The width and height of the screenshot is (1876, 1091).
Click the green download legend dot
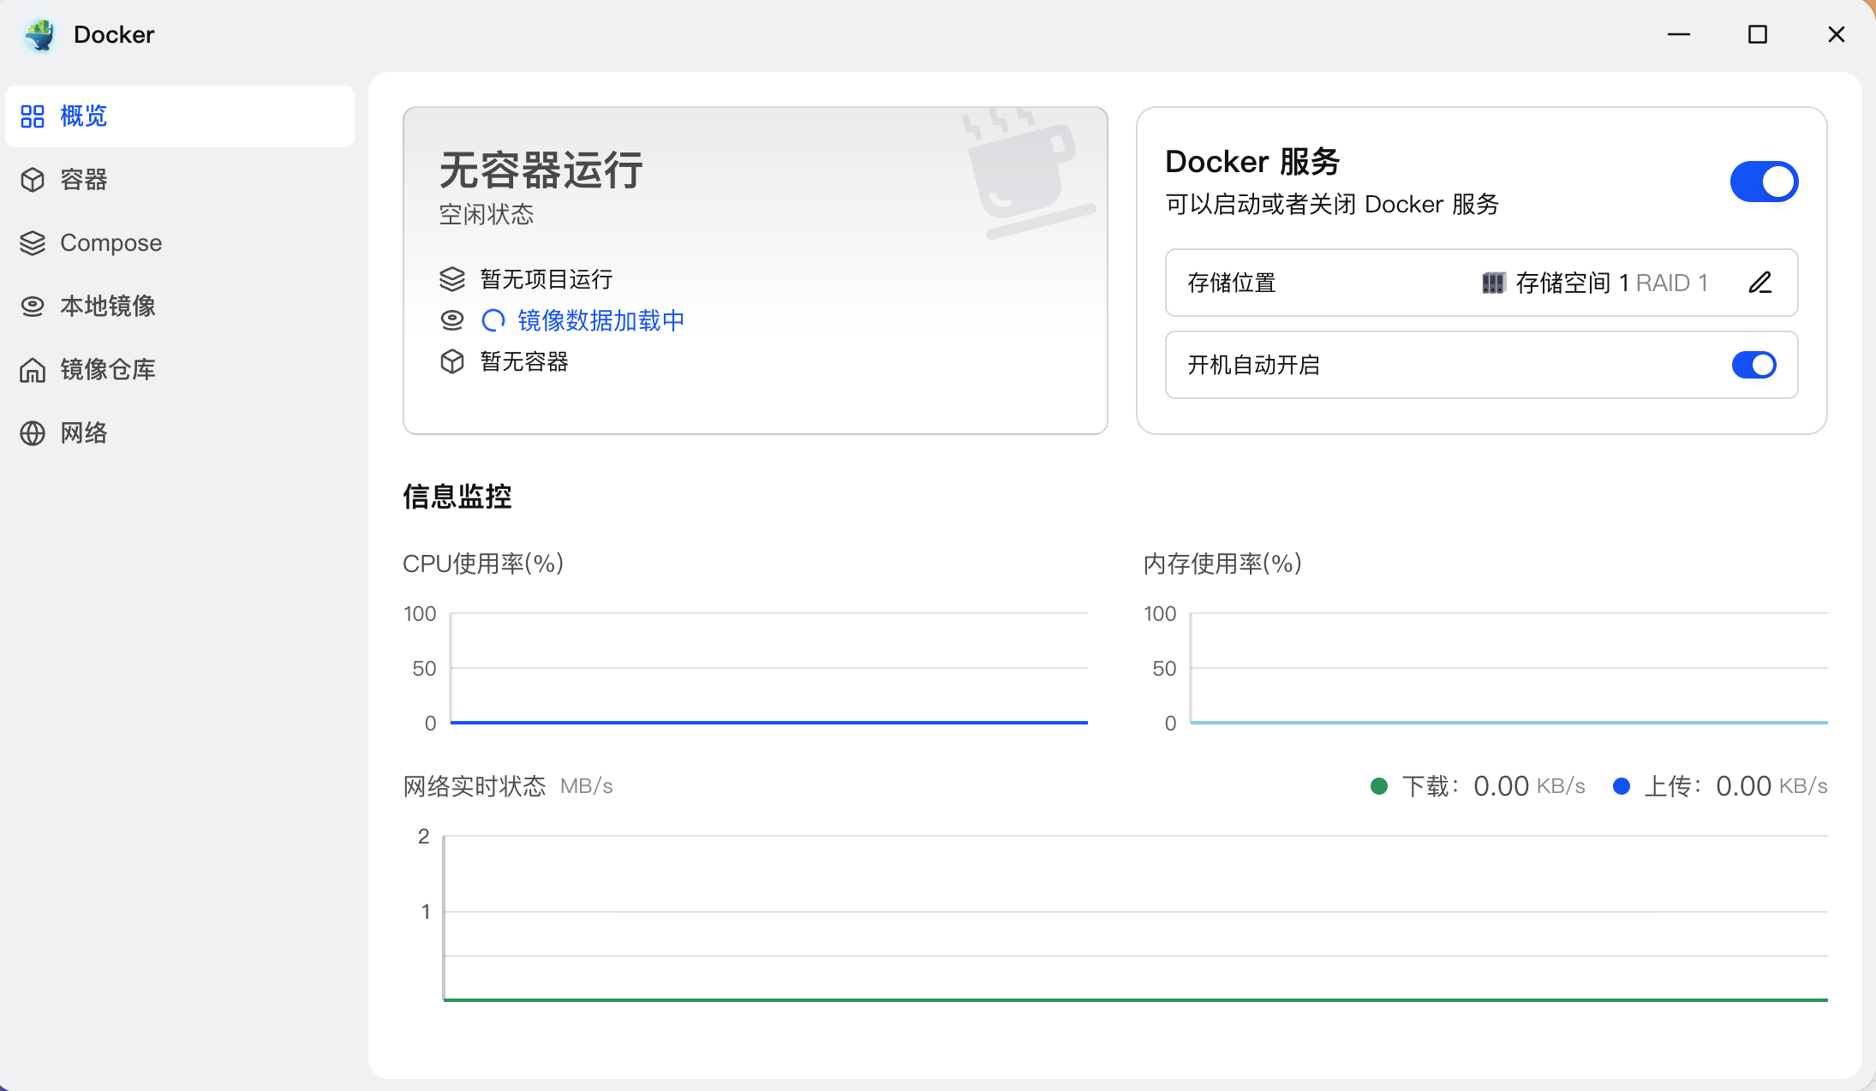[x=1379, y=786]
